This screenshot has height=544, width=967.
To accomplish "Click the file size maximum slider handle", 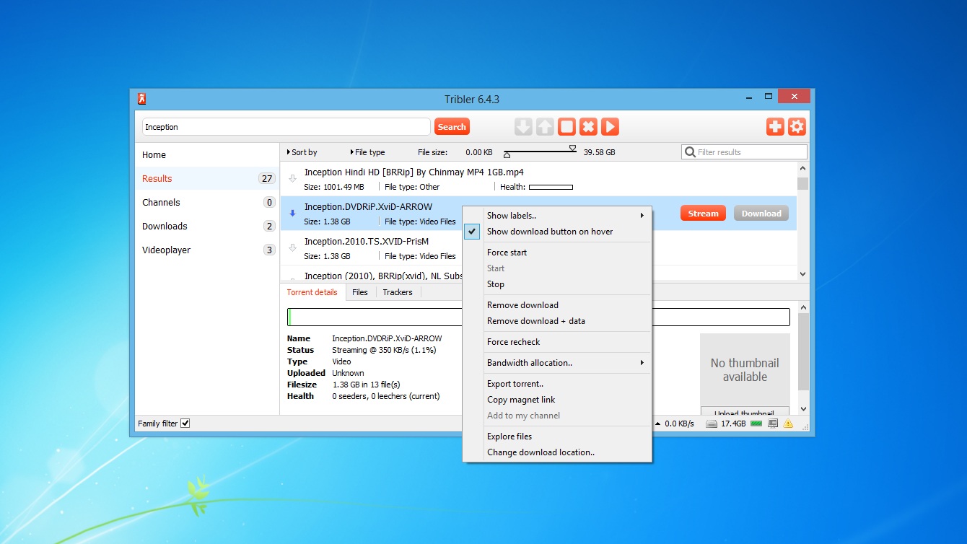I will tap(573, 148).
